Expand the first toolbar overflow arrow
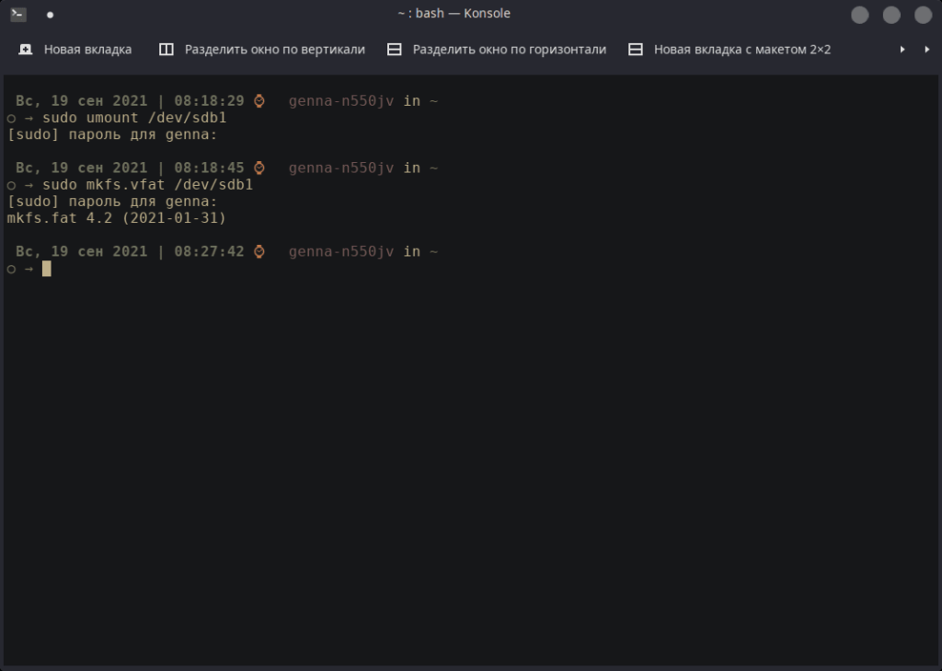The width and height of the screenshot is (942, 671). (x=902, y=50)
